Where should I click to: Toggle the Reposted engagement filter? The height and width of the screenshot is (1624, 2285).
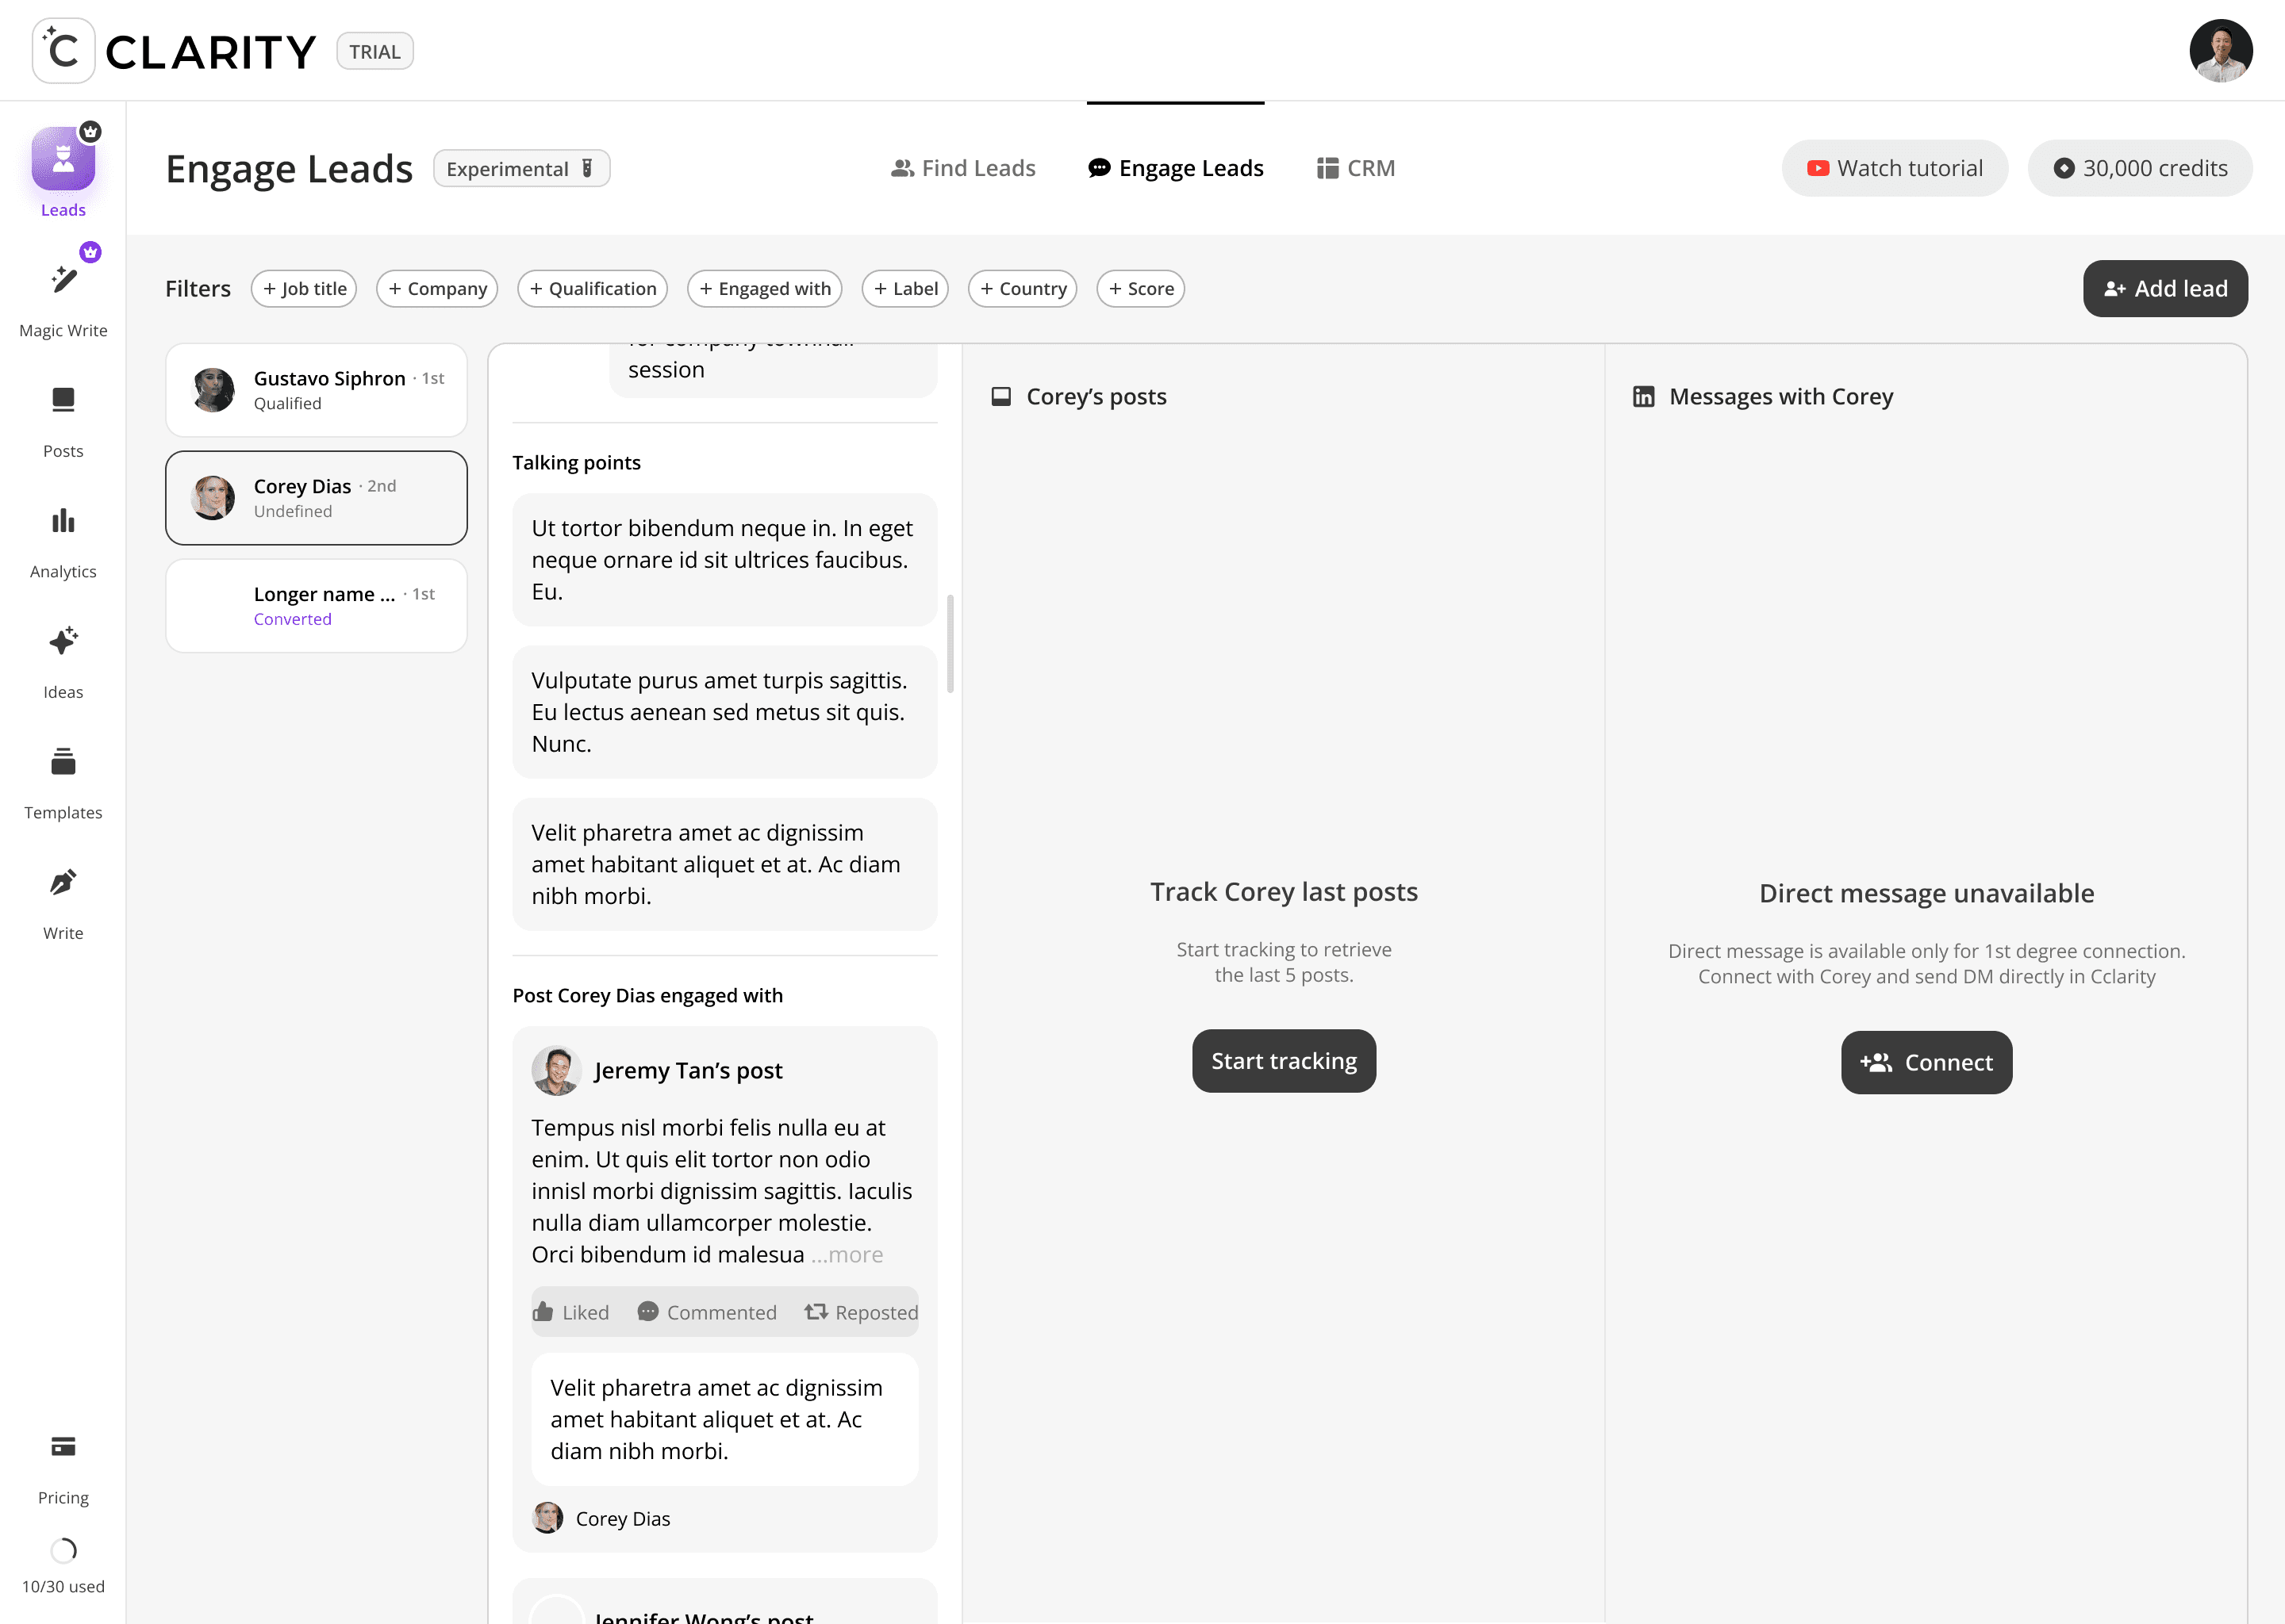tap(862, 1312)
